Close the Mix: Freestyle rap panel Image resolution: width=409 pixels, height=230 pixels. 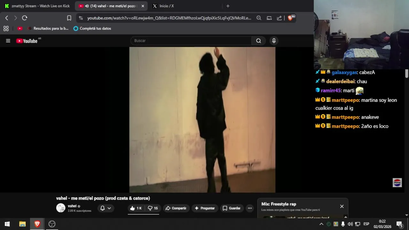point(342,206)
